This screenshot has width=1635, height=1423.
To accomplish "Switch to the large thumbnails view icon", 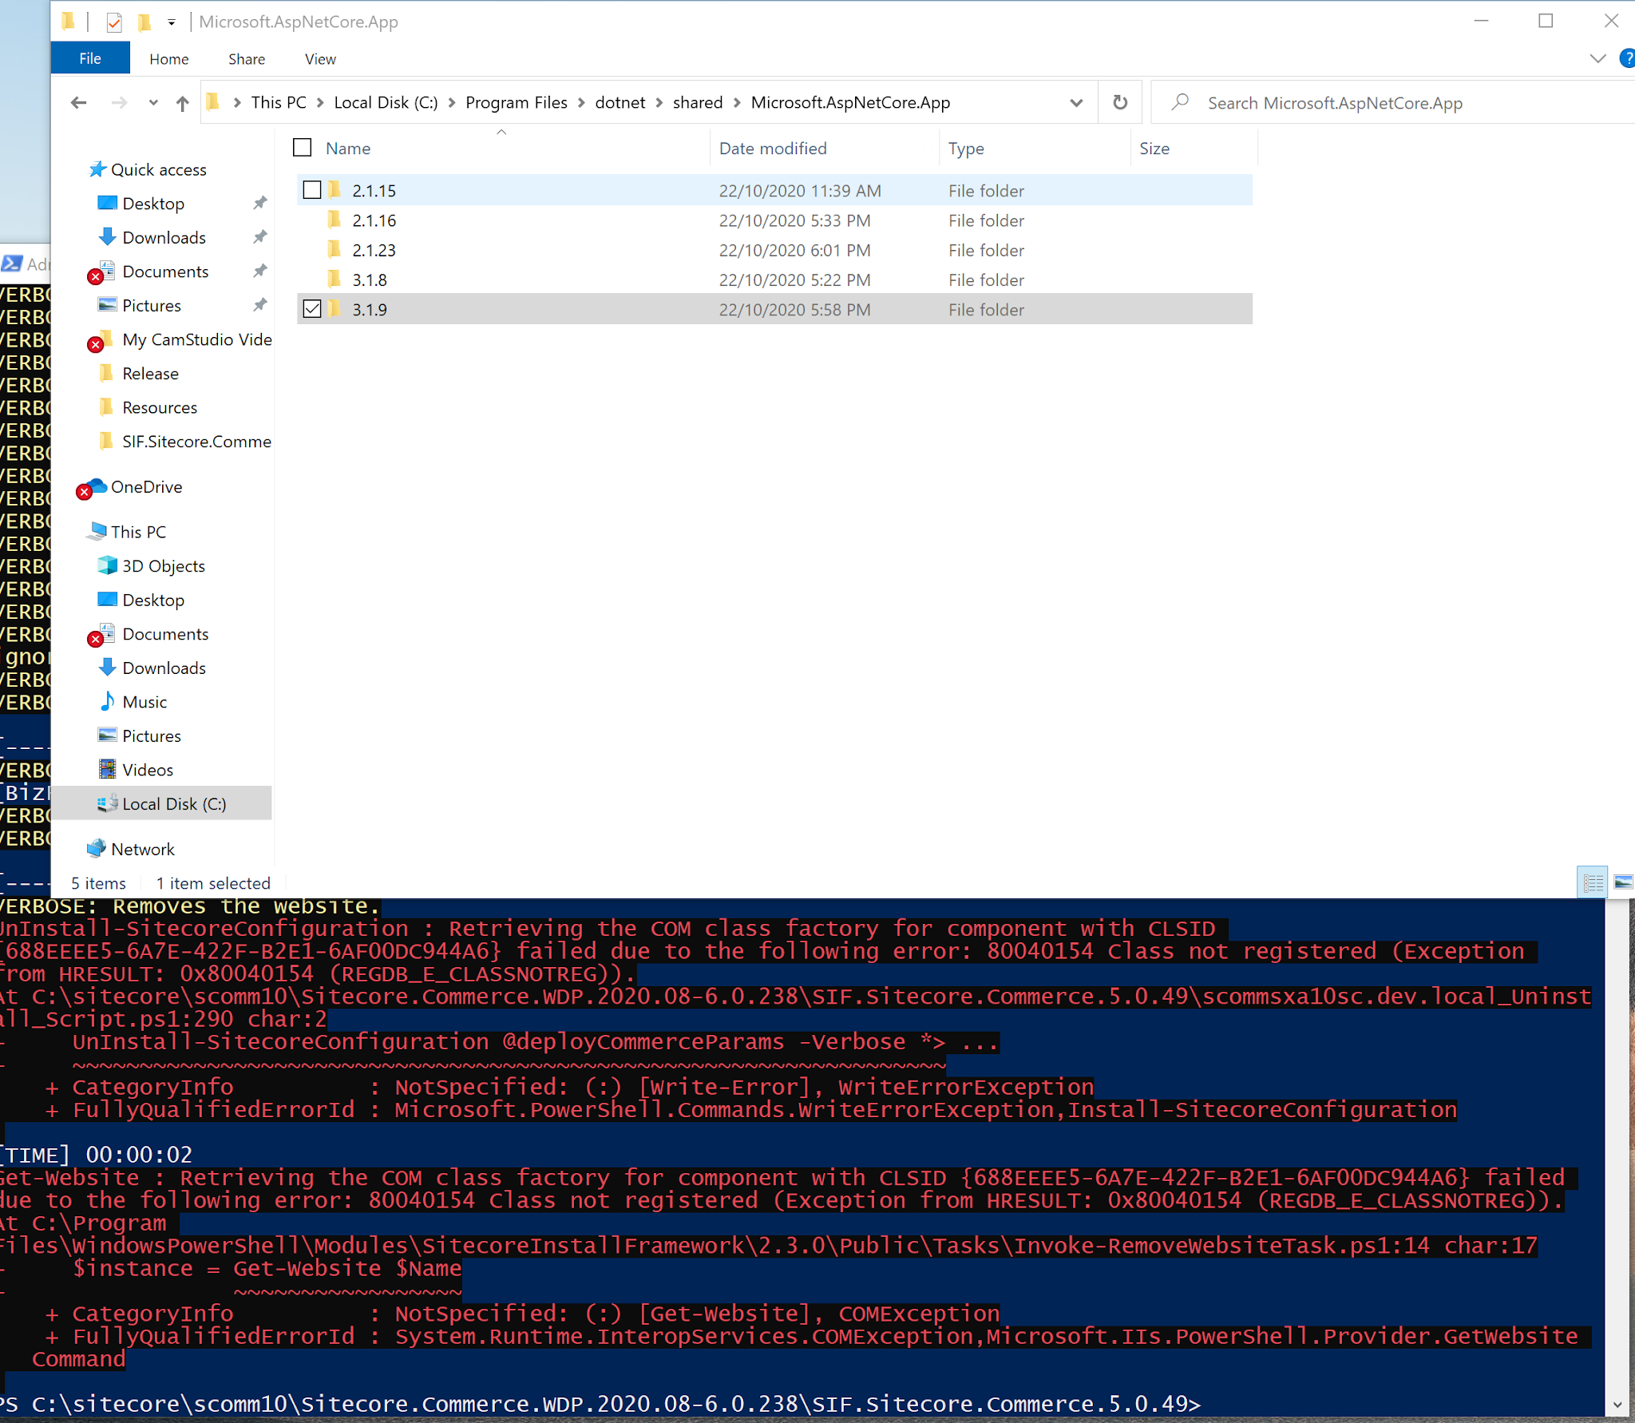I will (1623, 882).
